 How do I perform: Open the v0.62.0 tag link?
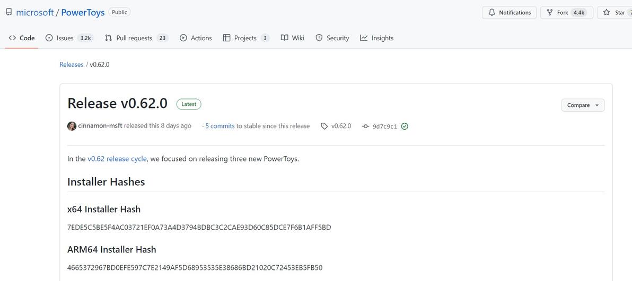pos(341,126)
